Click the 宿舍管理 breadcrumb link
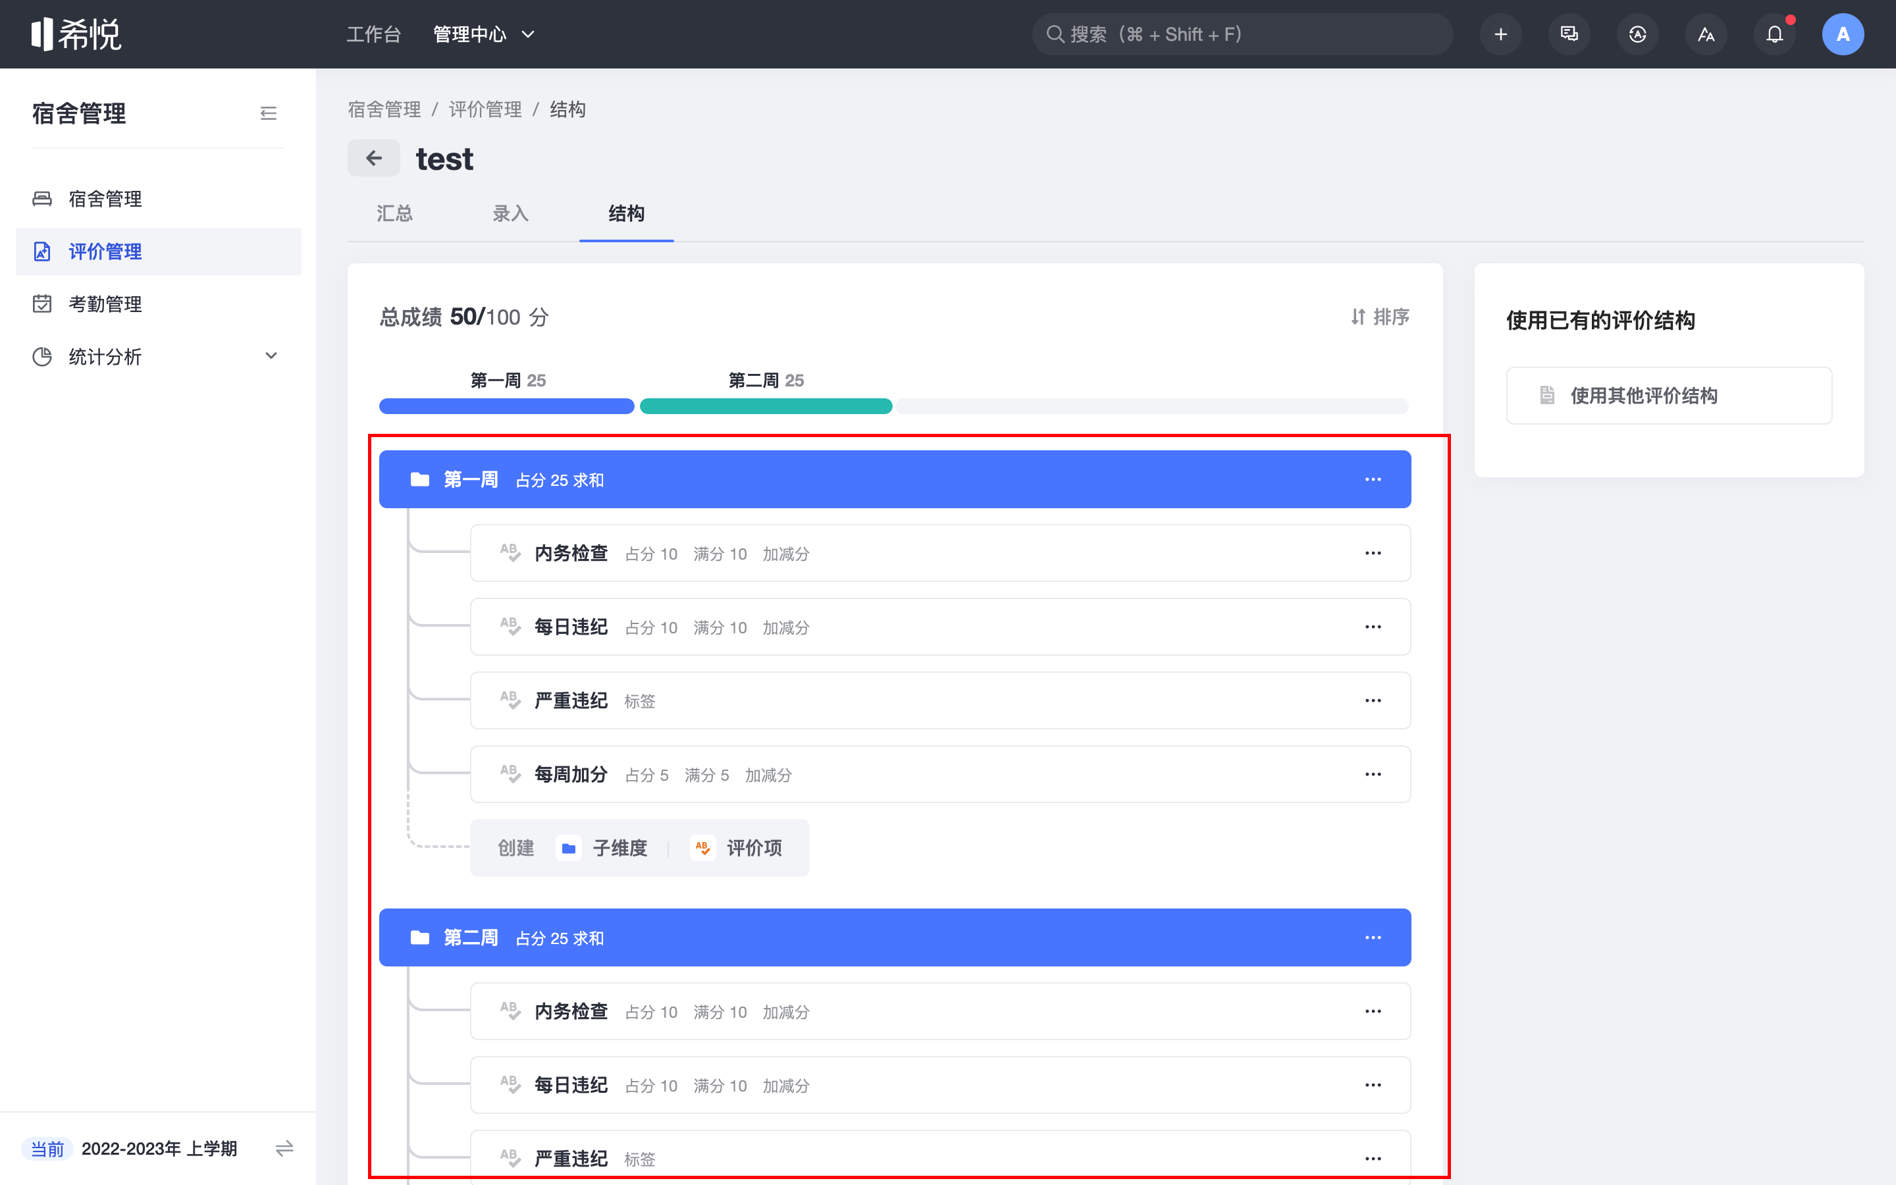 (384, 109)
